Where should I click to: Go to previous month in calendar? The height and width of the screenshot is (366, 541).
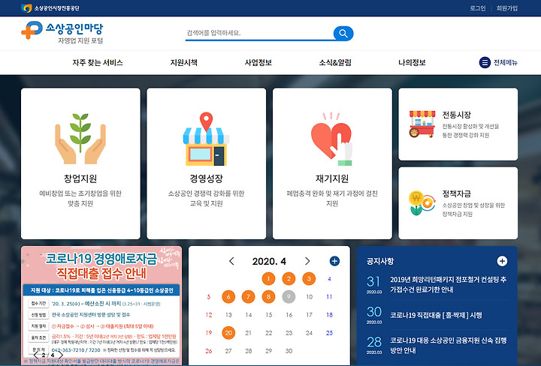[231, 261]
